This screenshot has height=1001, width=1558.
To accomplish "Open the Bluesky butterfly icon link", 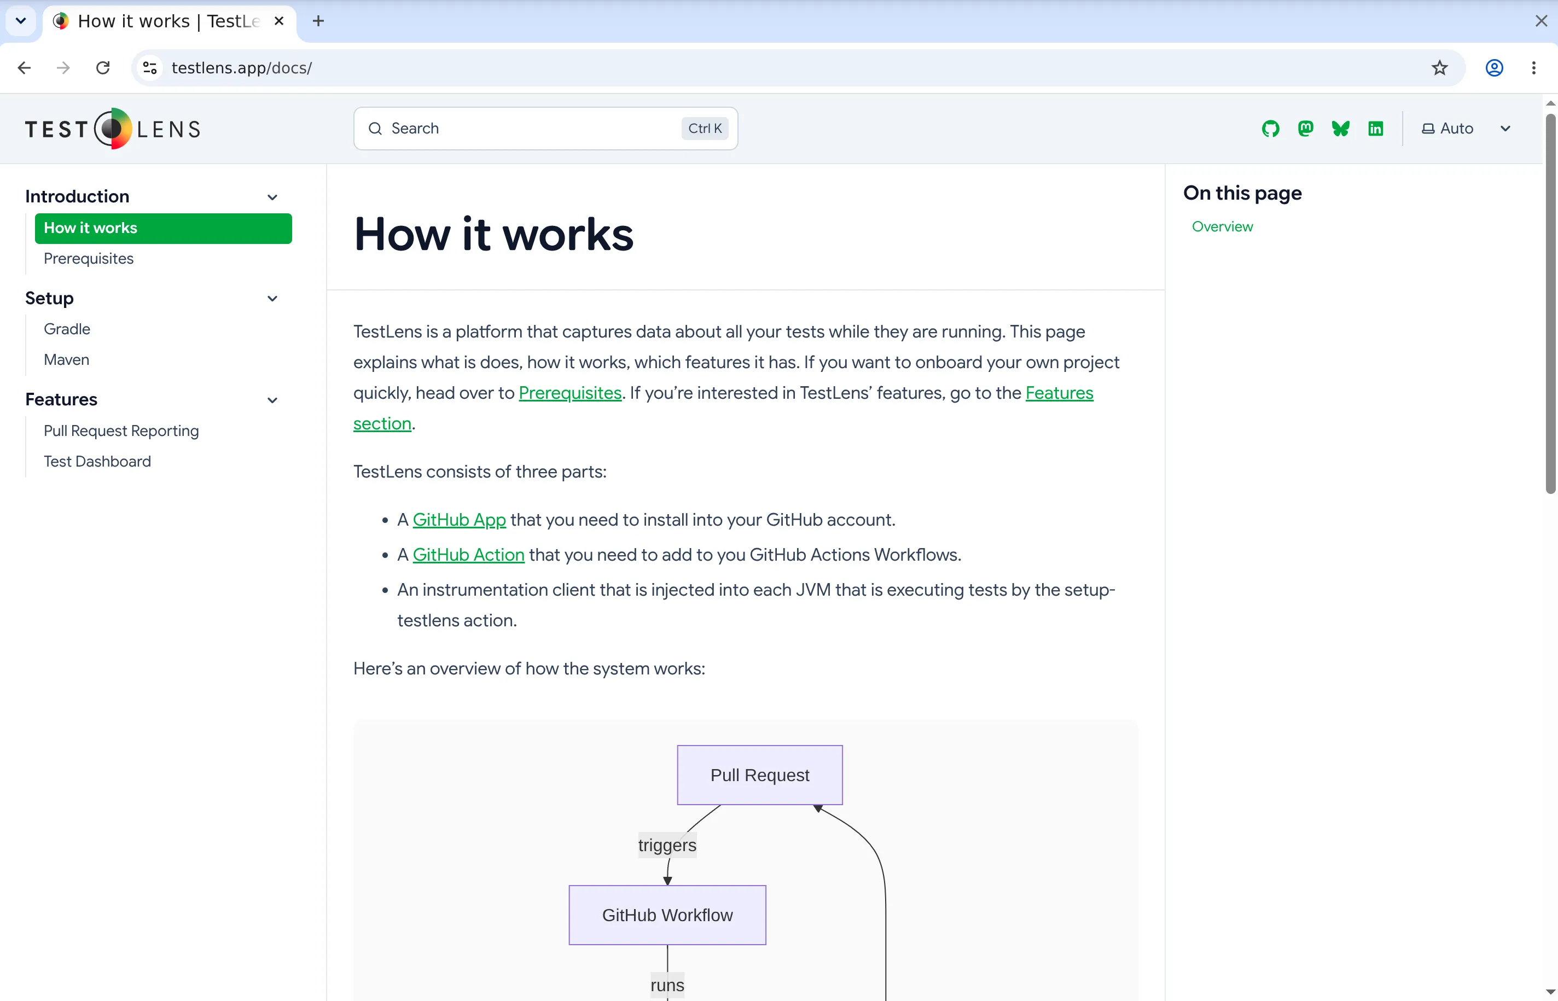I will (x=1340, y=129).
